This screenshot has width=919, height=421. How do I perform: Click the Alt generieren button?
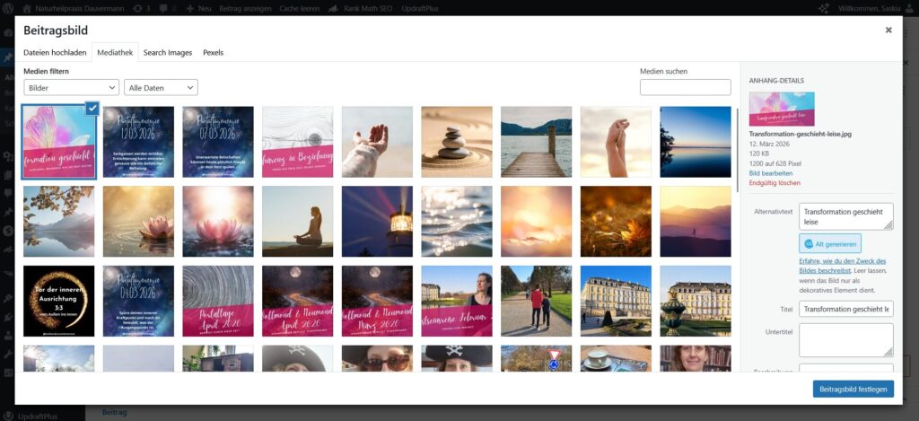point(830,243)
